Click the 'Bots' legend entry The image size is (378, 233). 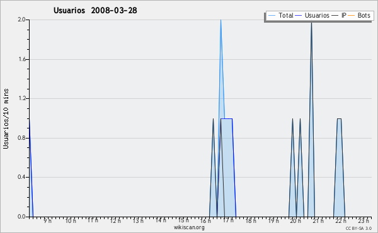[364, 15]
